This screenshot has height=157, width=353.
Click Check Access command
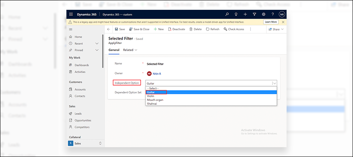coord(234,29)
